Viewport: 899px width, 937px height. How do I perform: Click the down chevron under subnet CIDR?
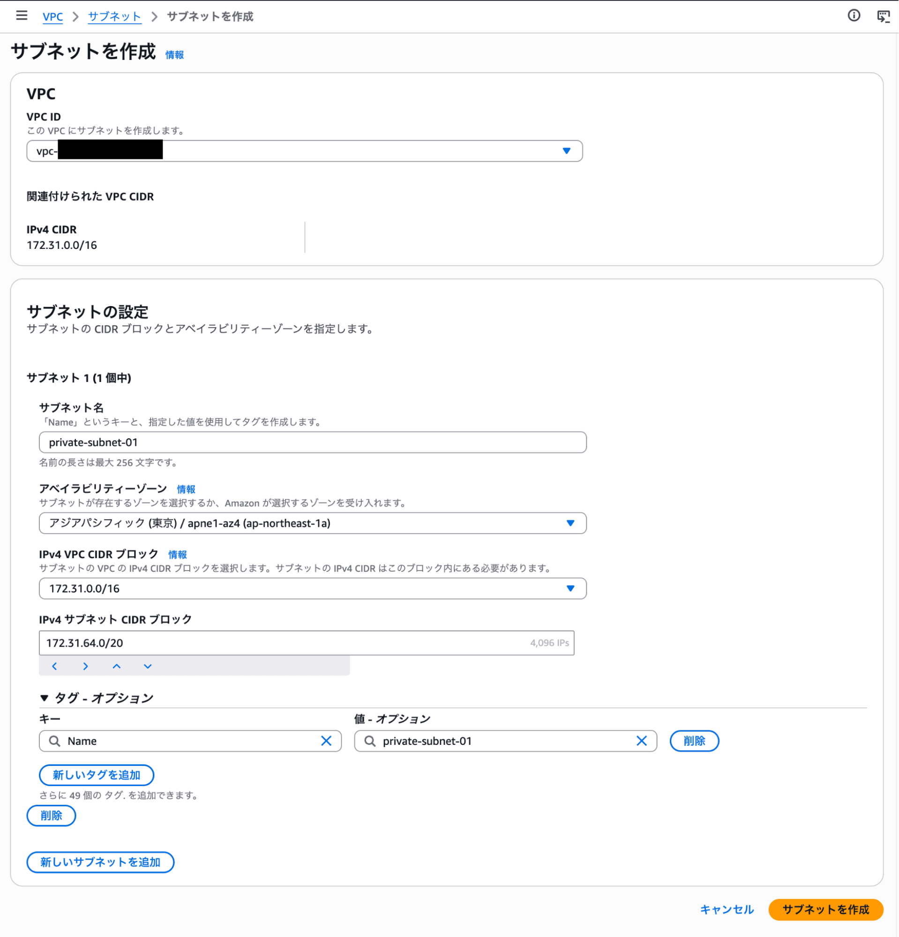148,666
